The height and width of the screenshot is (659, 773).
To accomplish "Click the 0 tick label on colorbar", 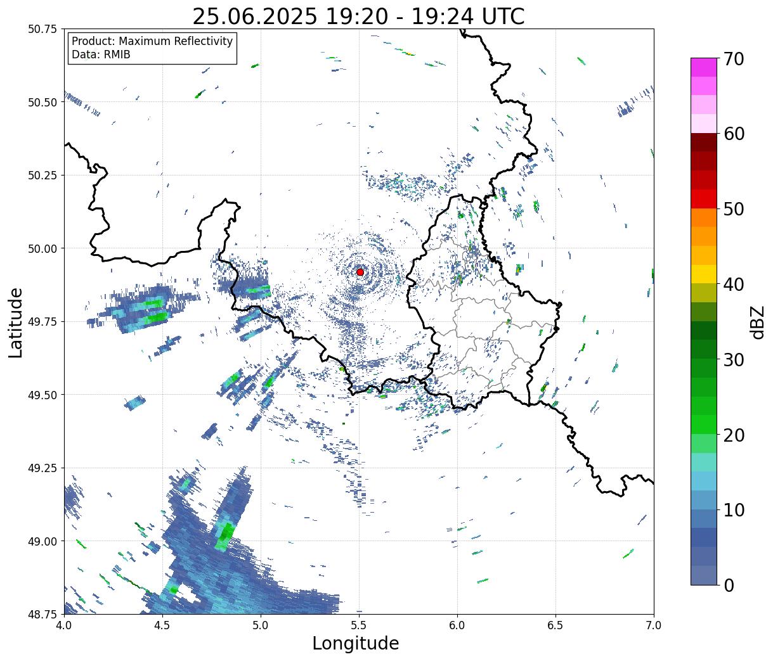I will [729, 585].
